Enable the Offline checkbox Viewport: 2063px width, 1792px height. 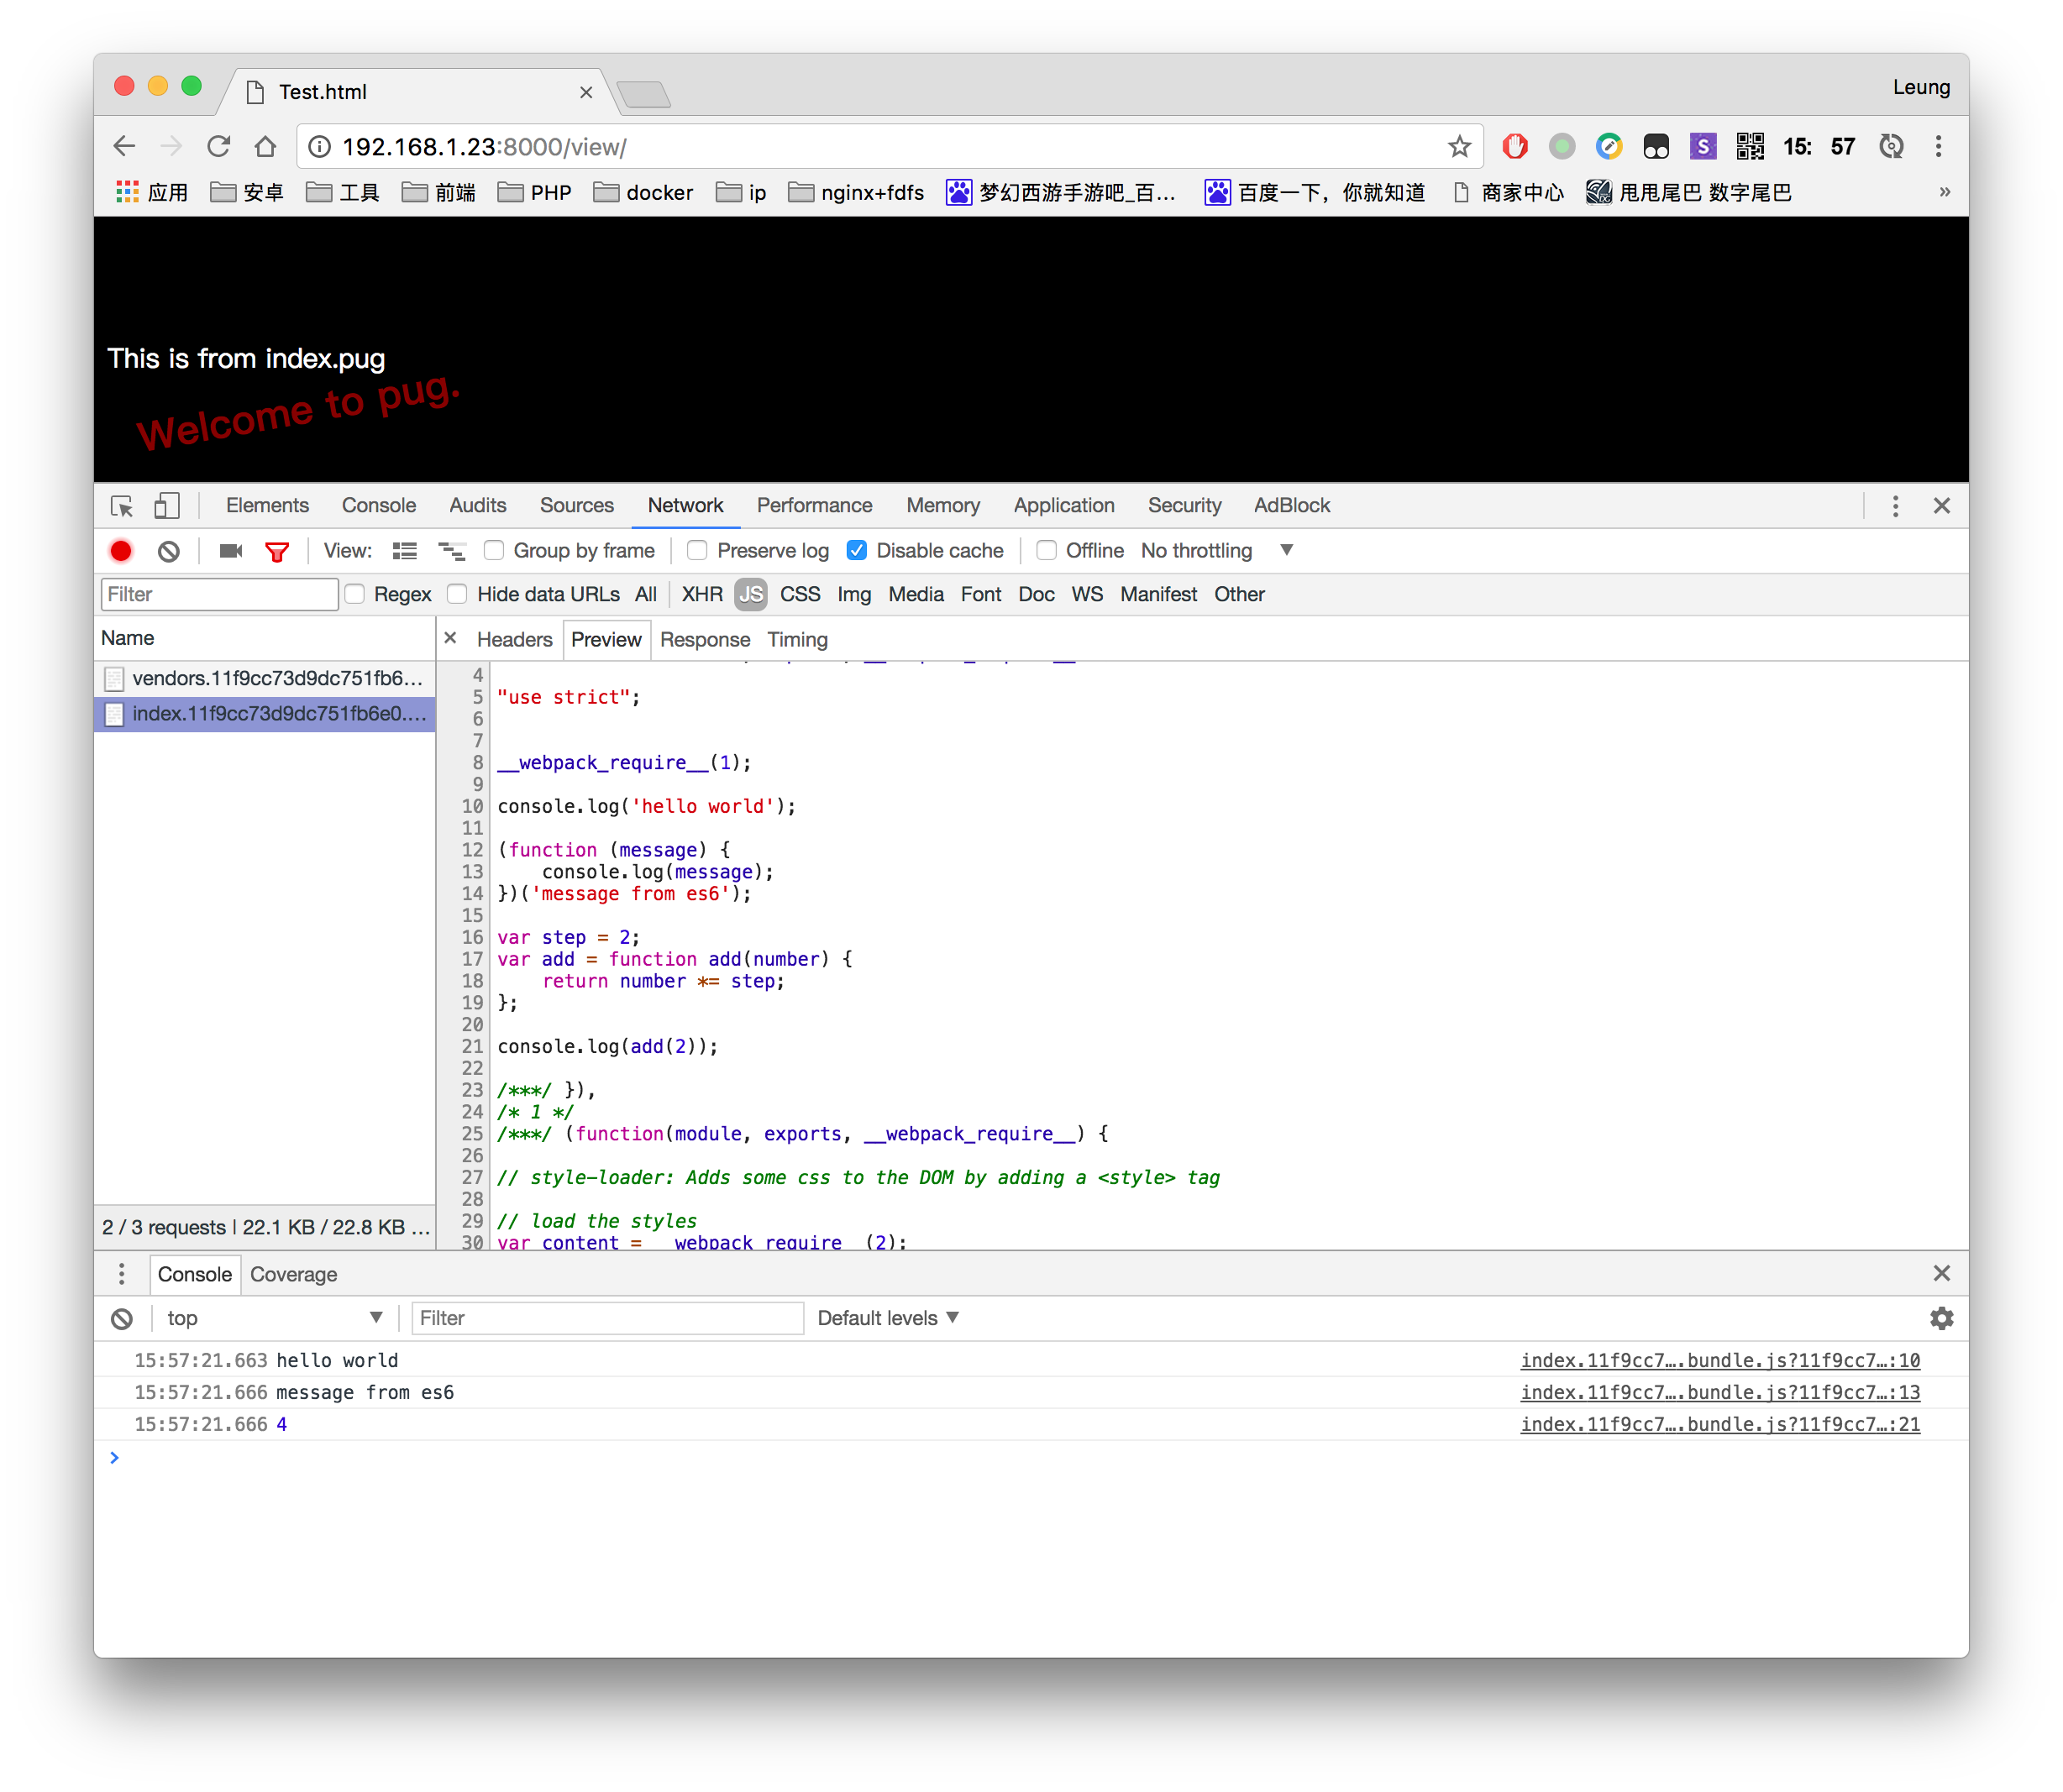(1047, 551)
